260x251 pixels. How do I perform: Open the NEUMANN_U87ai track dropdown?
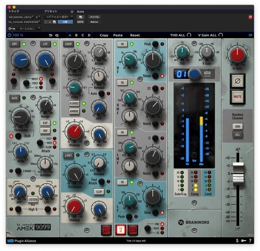(x=21, y=17)
